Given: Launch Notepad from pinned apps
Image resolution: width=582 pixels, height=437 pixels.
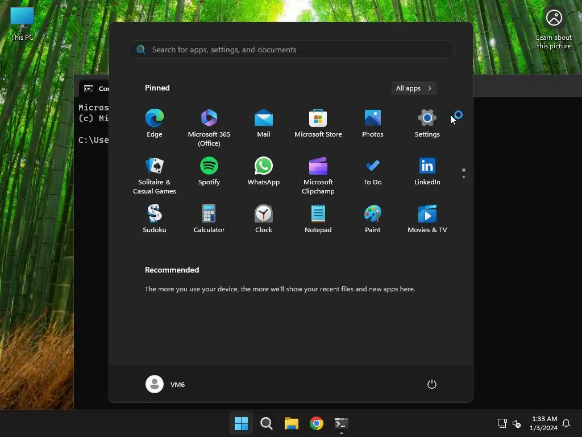Looking at the screenshot, I should click(318, 219).
